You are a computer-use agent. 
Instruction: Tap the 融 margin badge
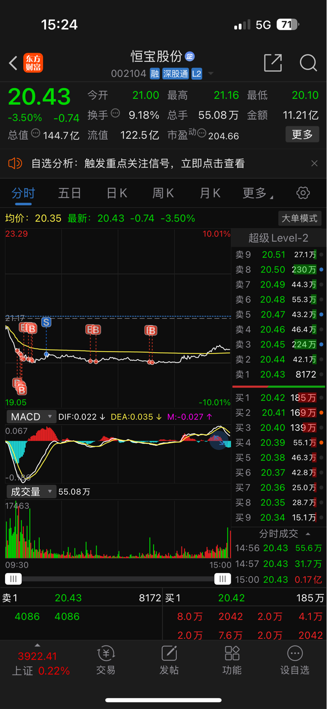(155, 74)
